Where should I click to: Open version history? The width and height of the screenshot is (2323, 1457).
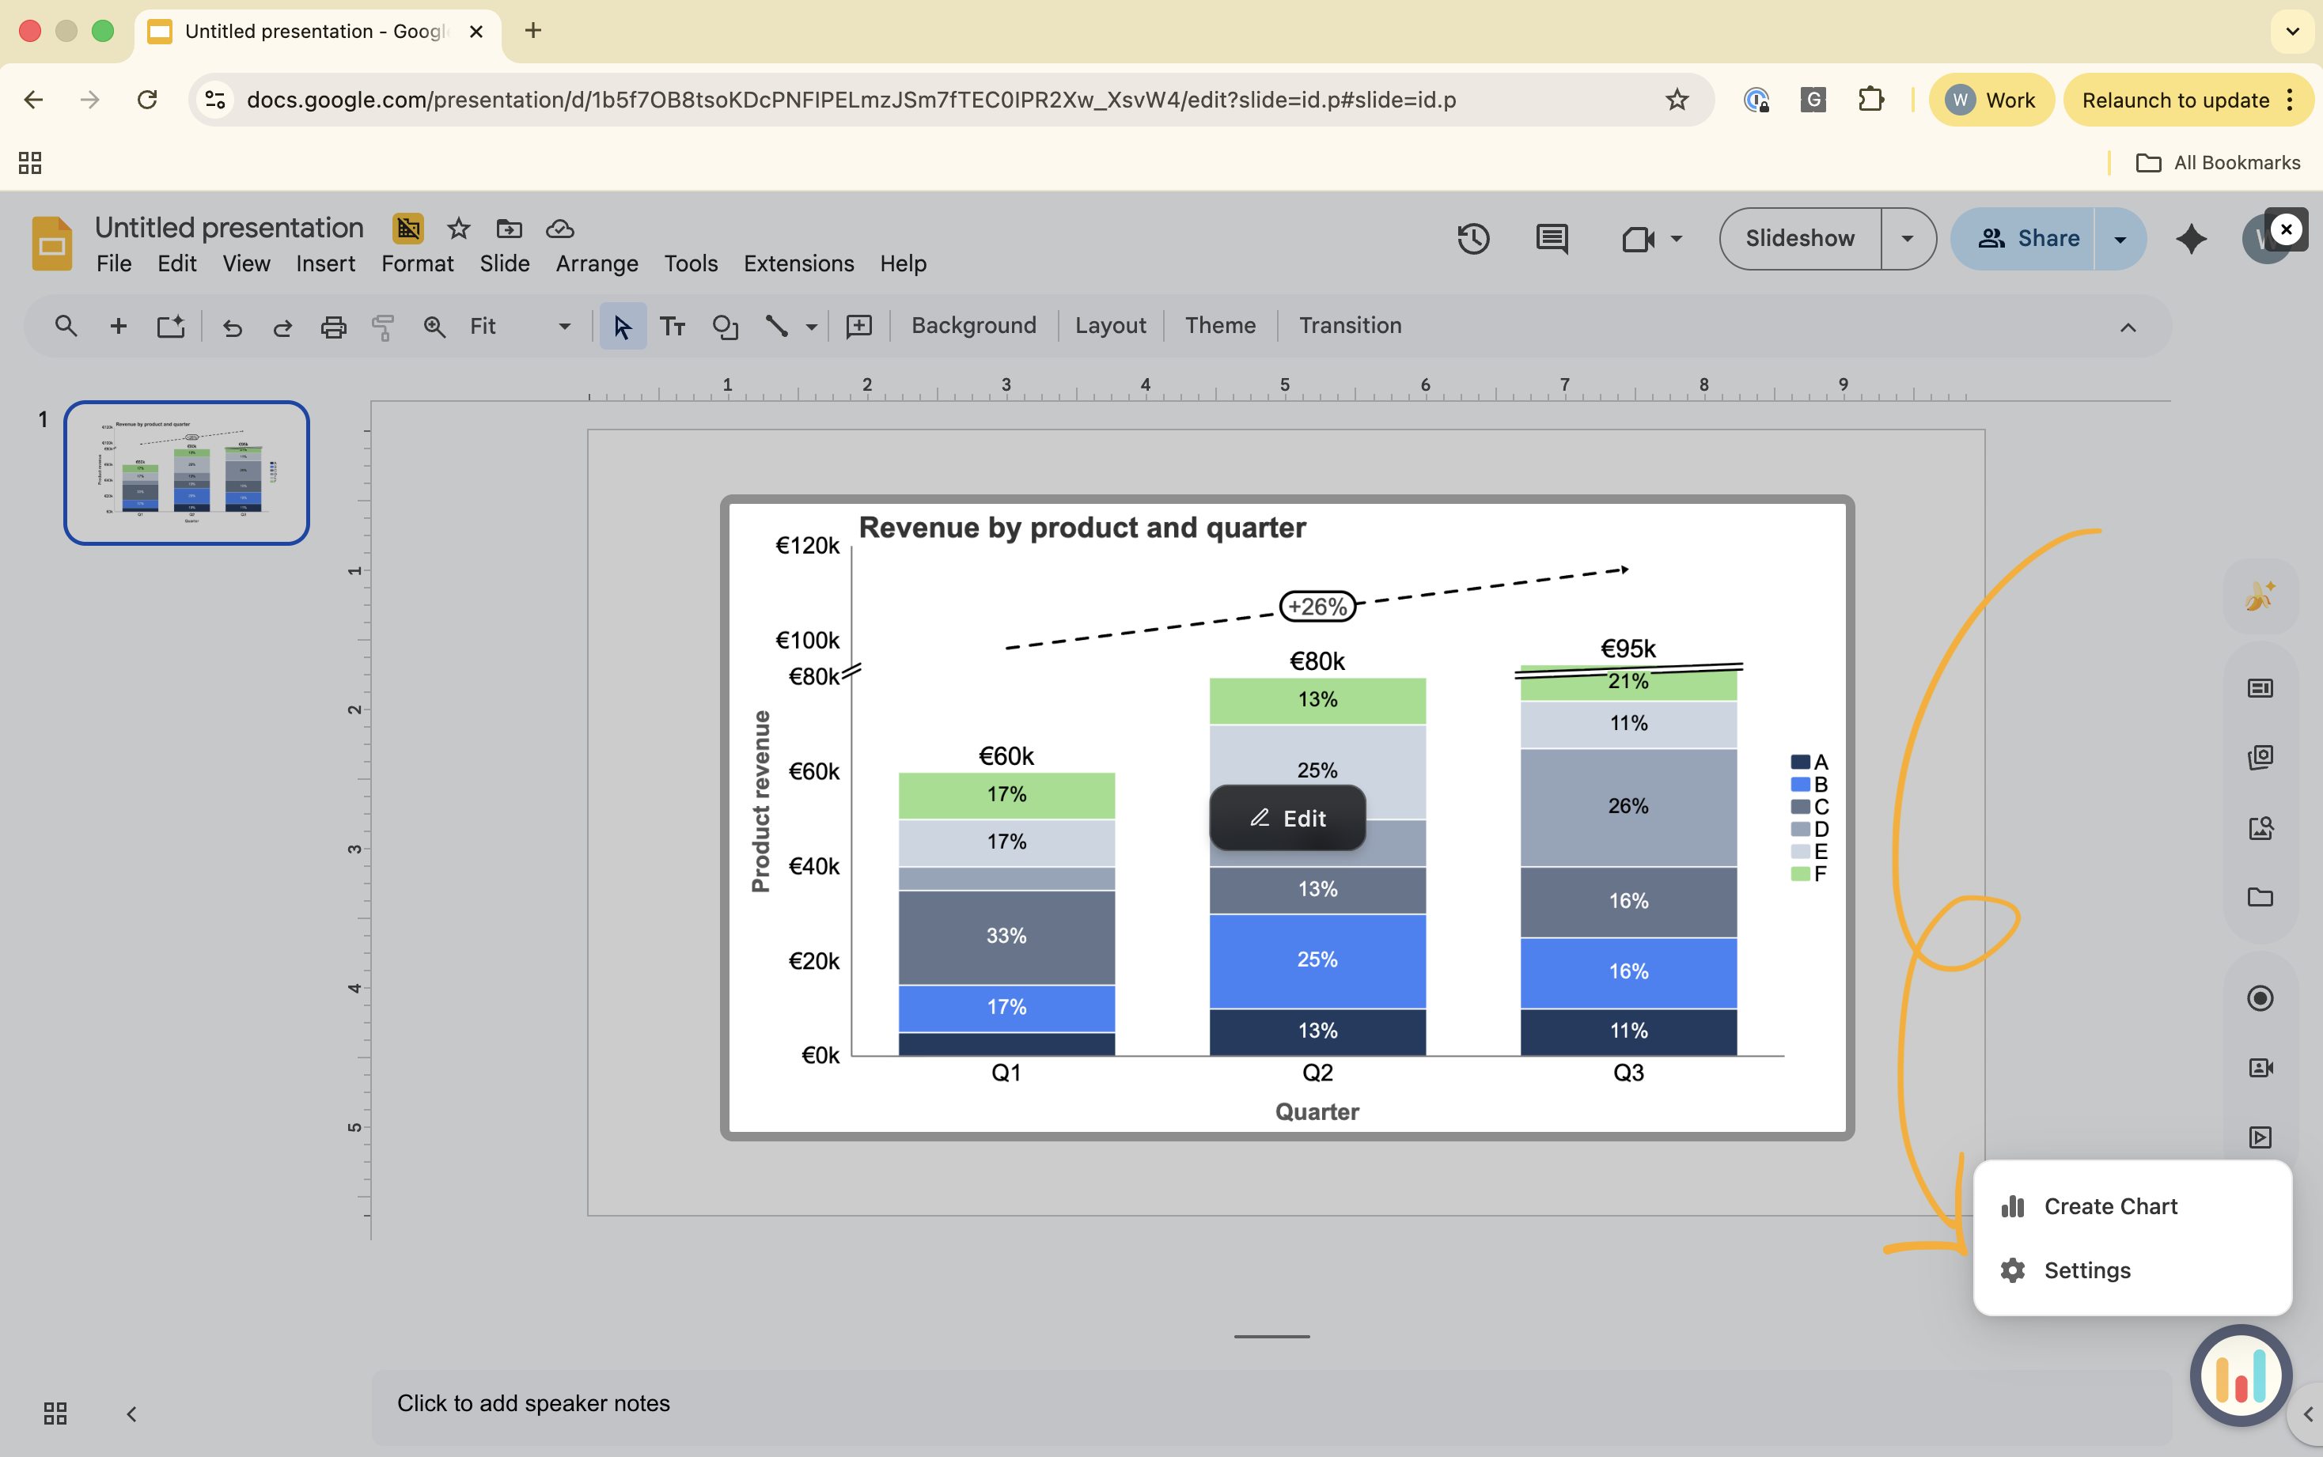1474,238
